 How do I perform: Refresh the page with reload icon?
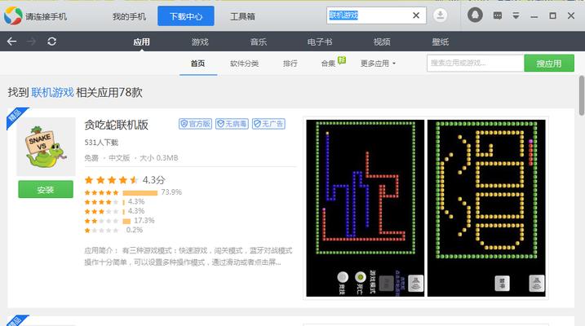52,42
